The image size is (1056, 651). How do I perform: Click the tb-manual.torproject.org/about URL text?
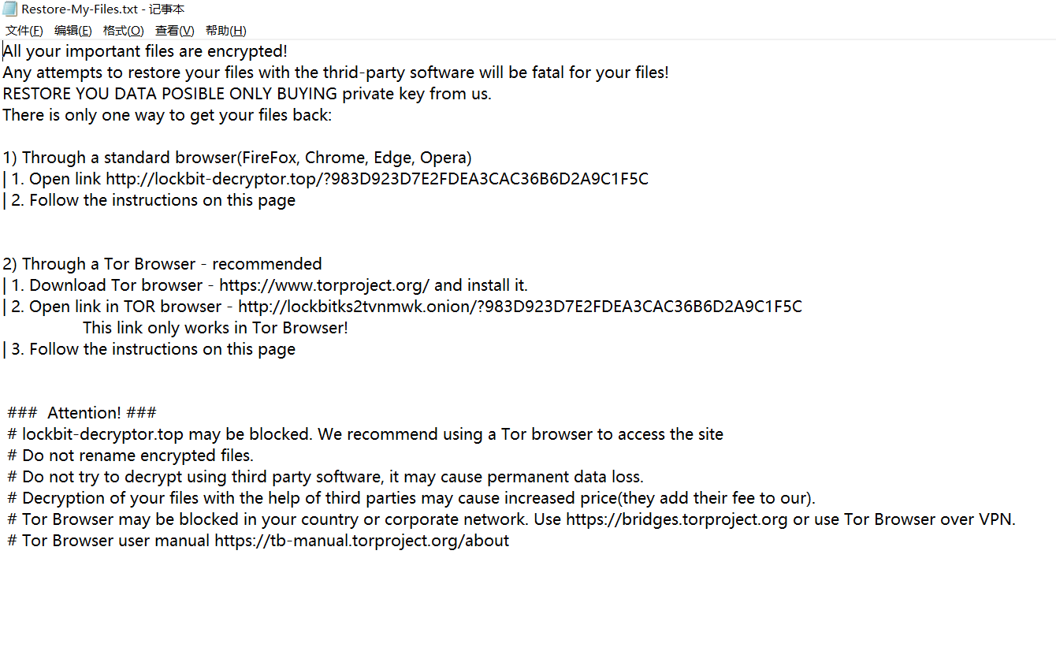[362, 541]
